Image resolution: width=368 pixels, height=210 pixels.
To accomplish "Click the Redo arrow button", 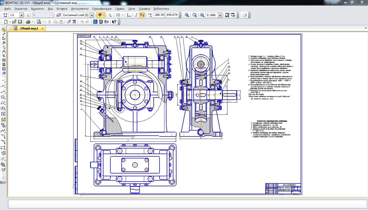I will tap(88, 22).
